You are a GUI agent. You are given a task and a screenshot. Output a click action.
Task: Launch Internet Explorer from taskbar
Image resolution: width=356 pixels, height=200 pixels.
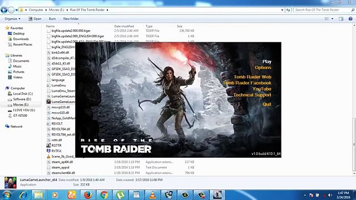(23, 195)
